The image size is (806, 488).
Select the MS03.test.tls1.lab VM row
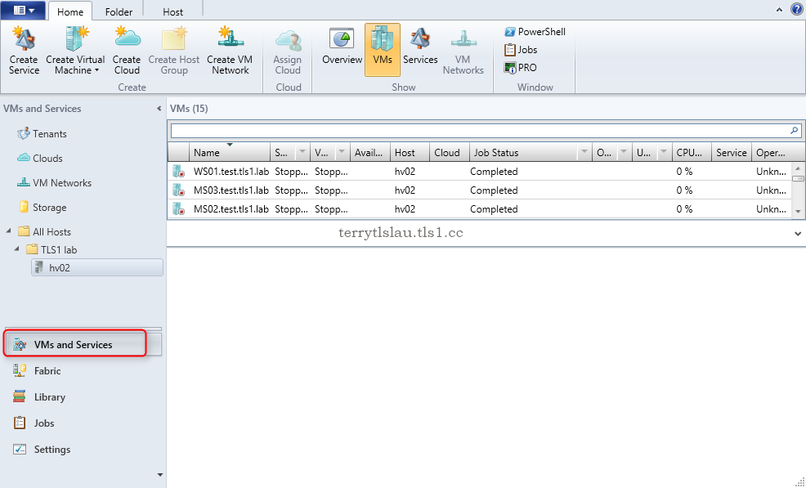(480, 190)
